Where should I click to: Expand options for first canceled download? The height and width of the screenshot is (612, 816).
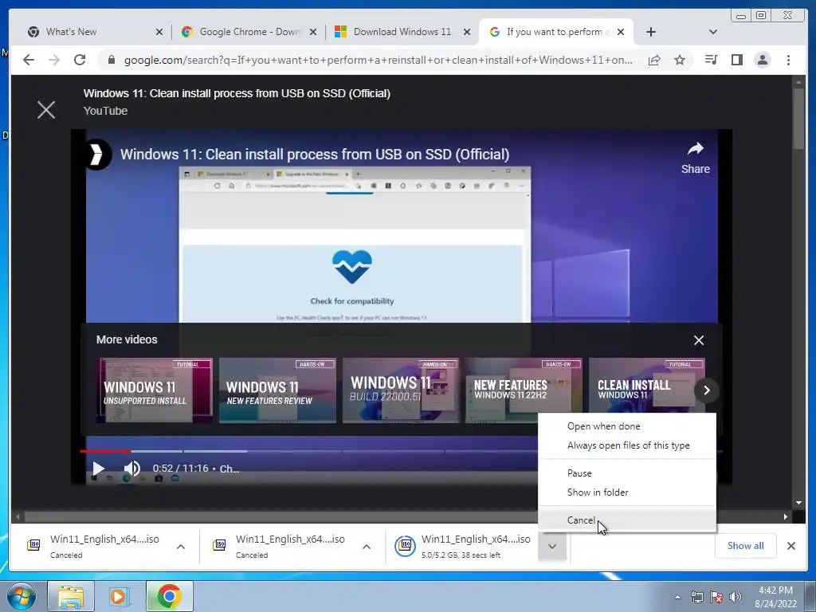pos(181,547)
